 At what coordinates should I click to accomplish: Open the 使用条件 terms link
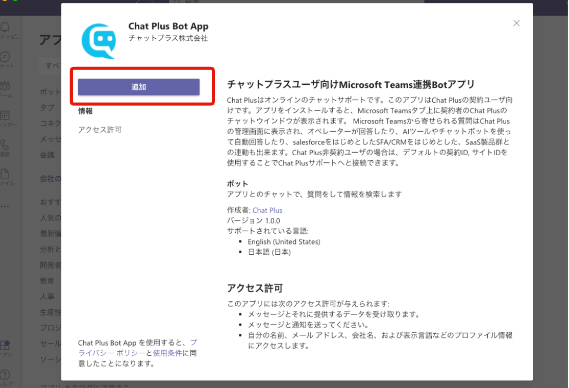click(x=167, y=353)
